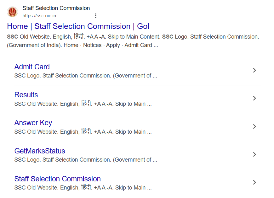
Task: Click the description under Answer Key
Action: (83, 132)
